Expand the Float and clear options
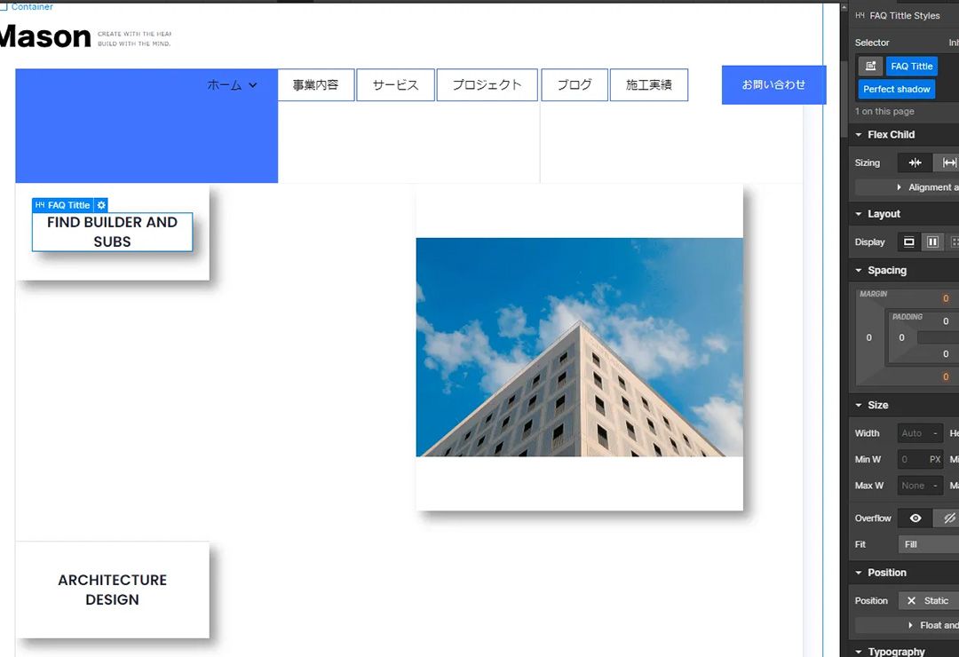 click(911, 625)
